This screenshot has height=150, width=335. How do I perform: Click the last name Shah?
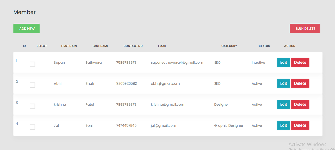click(90, 83)
